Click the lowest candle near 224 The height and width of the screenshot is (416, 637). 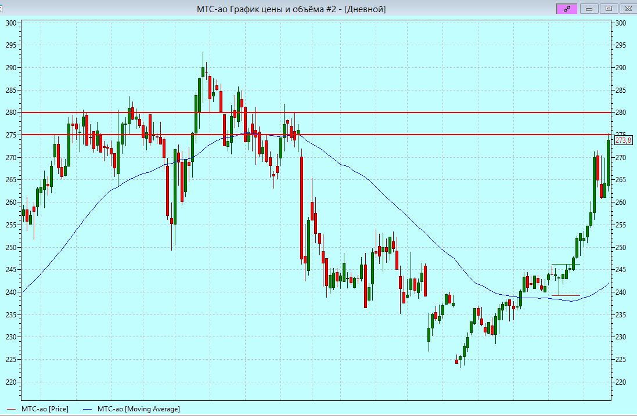coord(456,360)
